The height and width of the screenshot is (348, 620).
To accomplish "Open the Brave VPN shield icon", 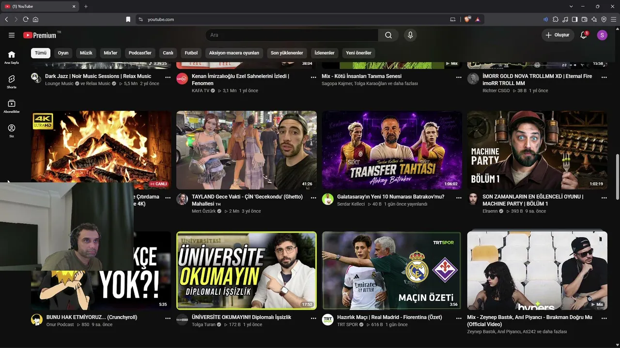I will pyautogui.click(x=604, y=19).
